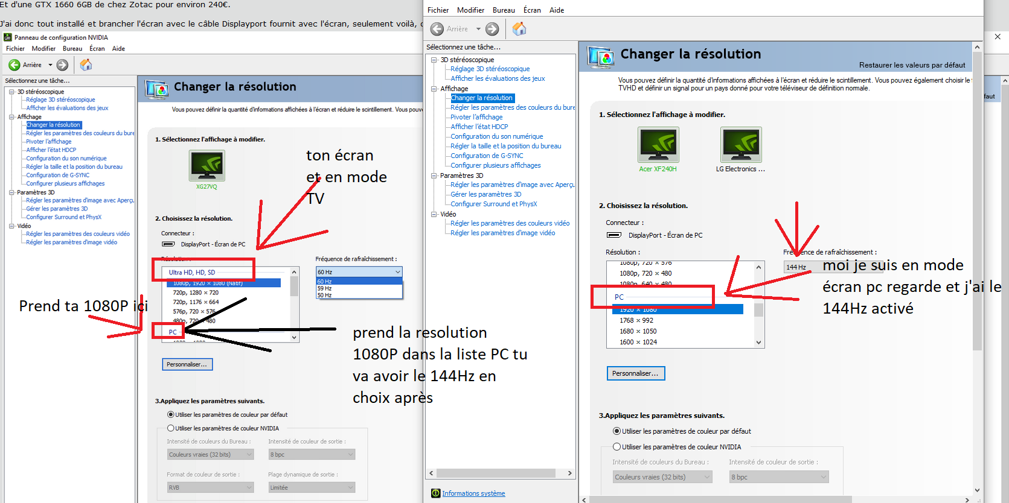1009x503 pixels.
Task: Select 720p, 1280 × 720 resolution
Action: (196, 293)
